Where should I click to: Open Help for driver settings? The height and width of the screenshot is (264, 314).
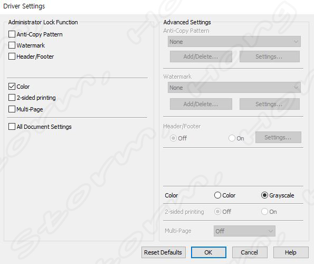tap(291, 252)
